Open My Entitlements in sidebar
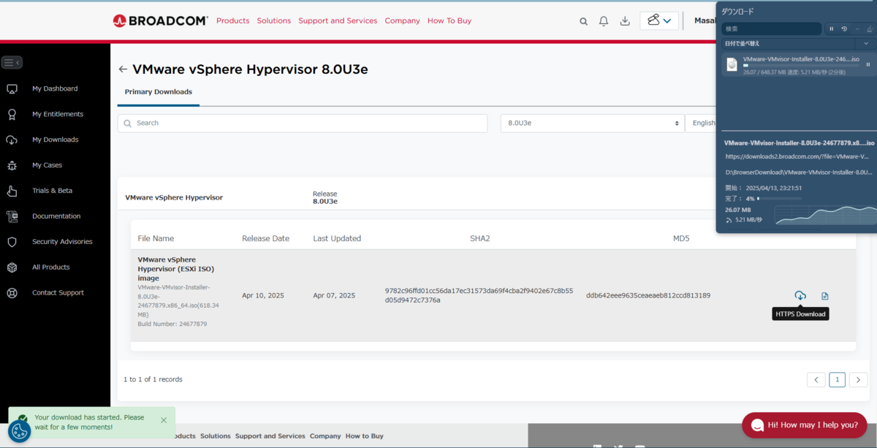The width and height of the screenshot is (877, 448). [58, 114]
